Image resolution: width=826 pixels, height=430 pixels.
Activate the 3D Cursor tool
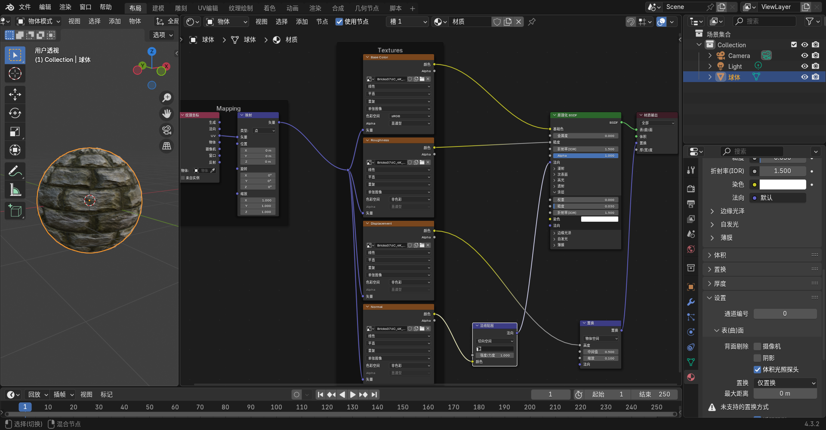point(15,74)
